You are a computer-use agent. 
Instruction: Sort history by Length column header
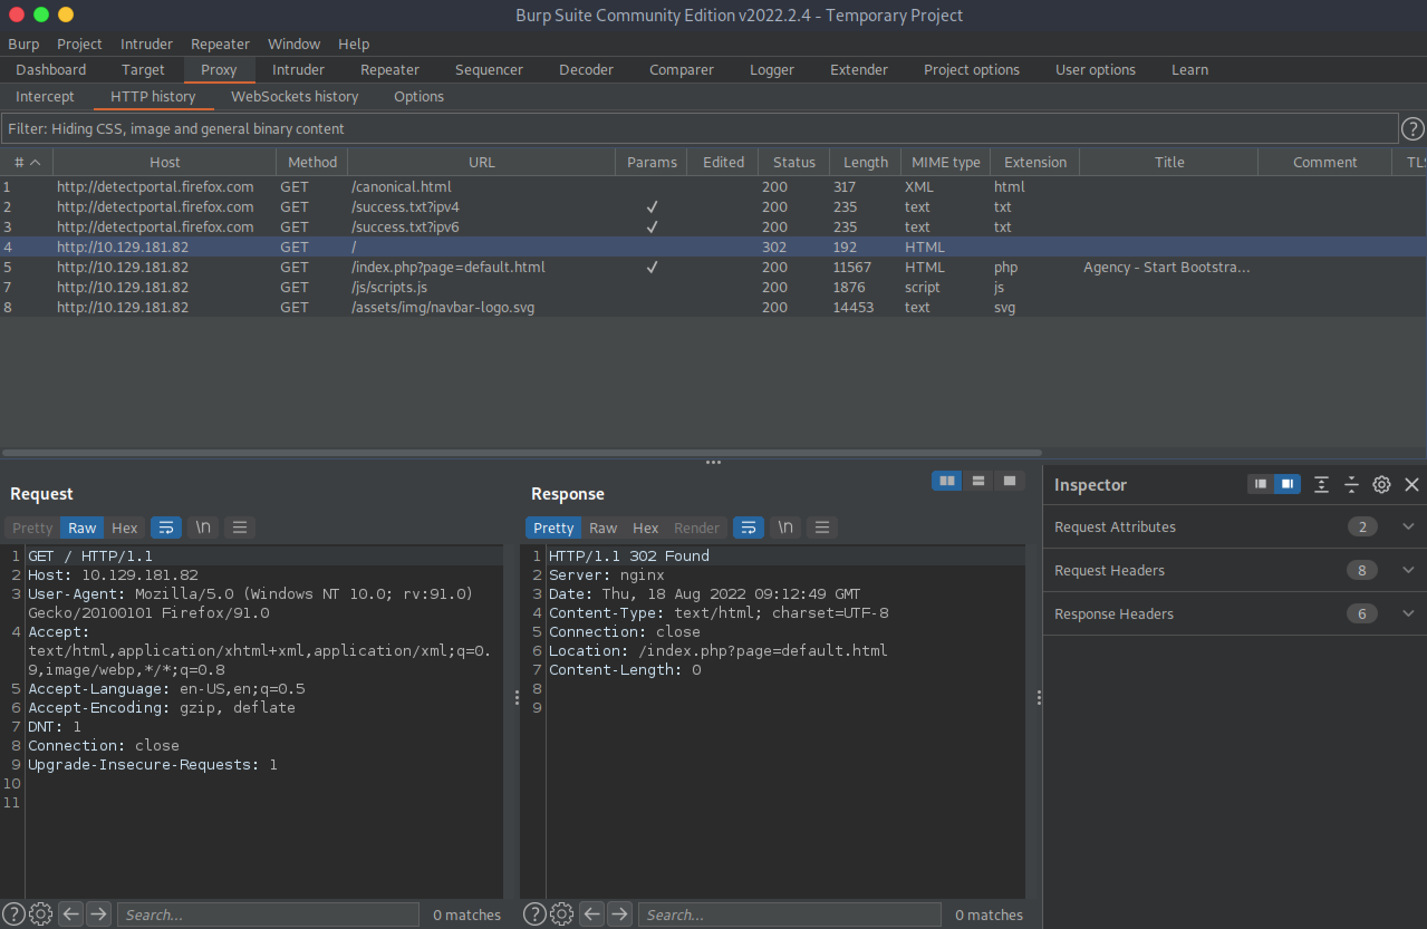pos(865,162)
